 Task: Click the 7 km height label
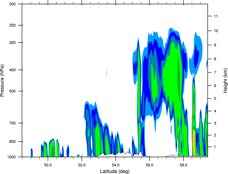click(x=215, y=73)
